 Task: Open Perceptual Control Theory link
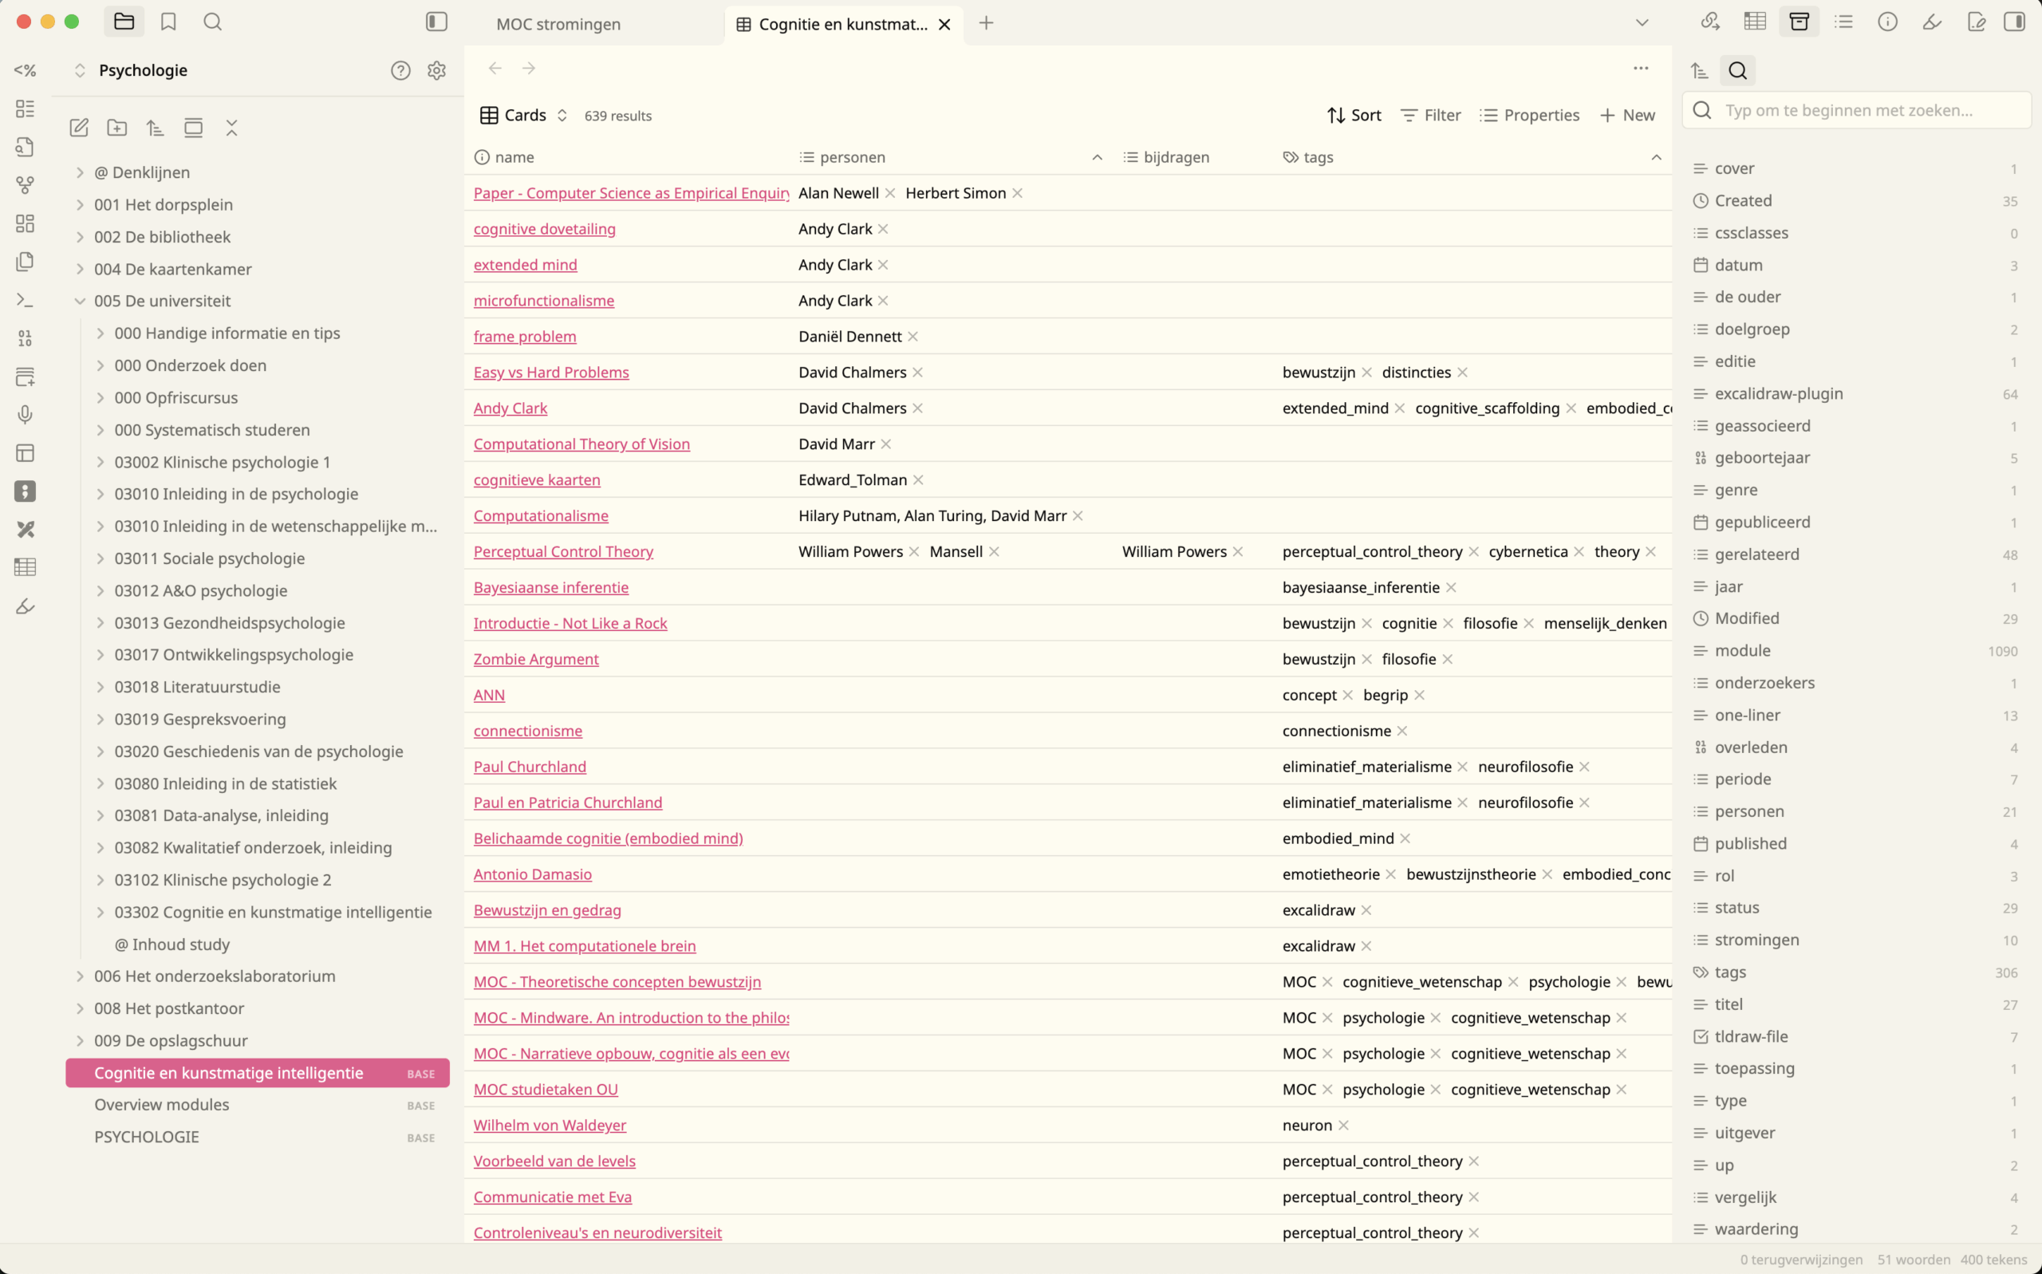click(562, 552)
